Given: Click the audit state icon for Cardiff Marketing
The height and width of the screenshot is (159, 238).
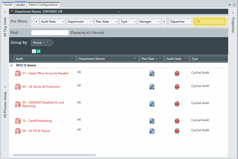Looking at the screenshot, I should point(177,121).
